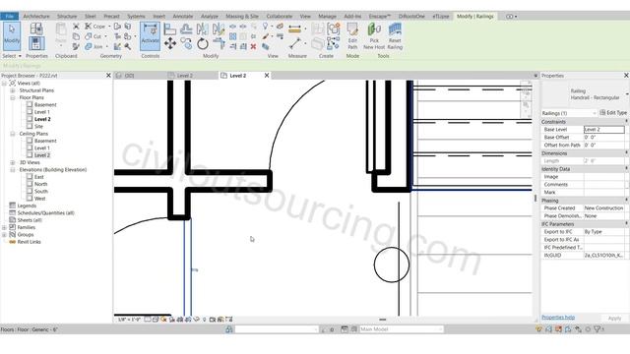Select the Align tool

coord(170,29)
